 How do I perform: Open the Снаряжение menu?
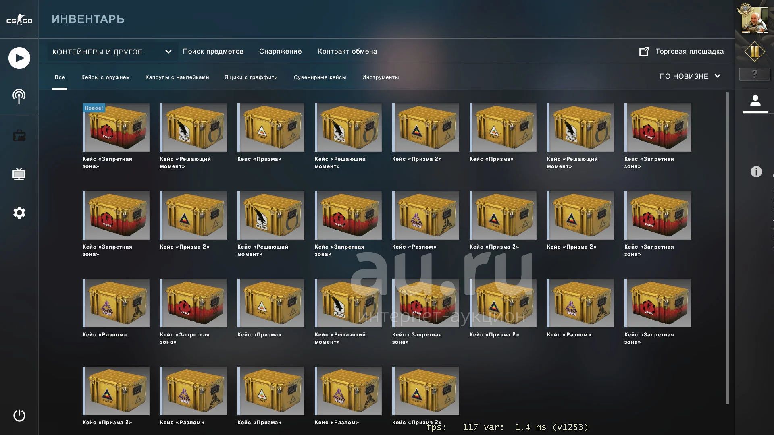point(280,52)
